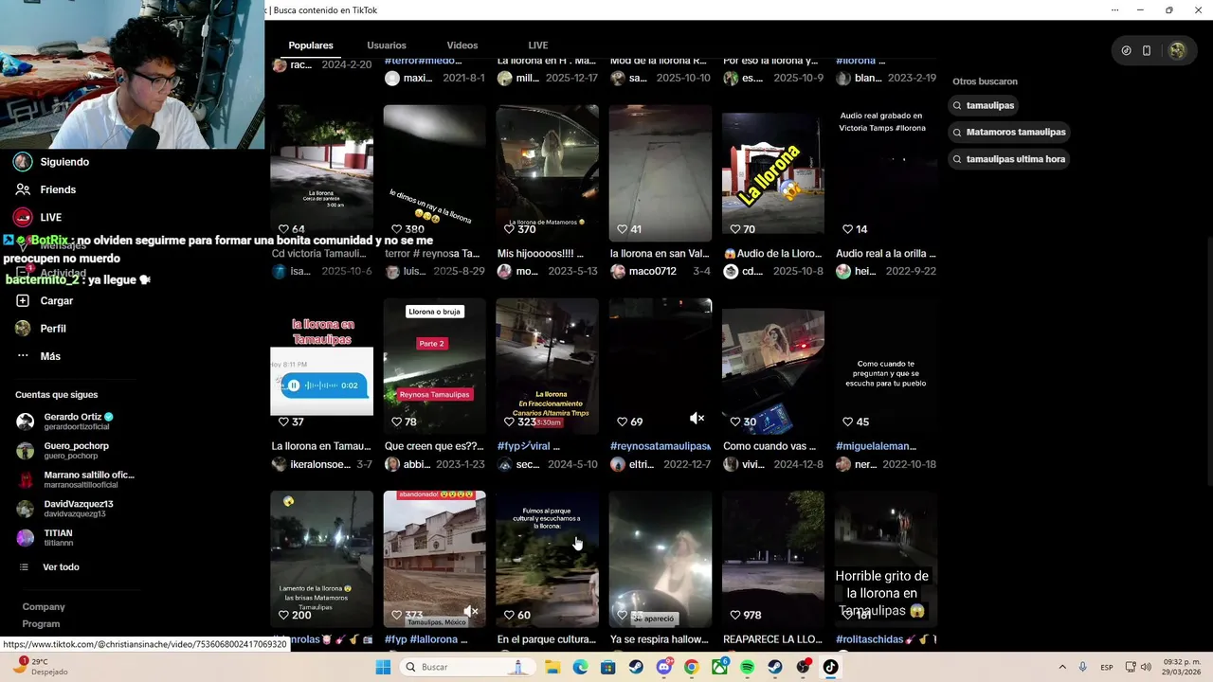
Task: Open the Program footer link
Action: [41, 624]
